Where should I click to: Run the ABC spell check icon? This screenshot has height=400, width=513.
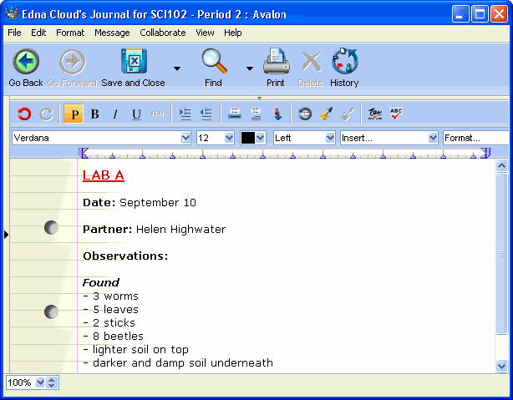[396, 114]
